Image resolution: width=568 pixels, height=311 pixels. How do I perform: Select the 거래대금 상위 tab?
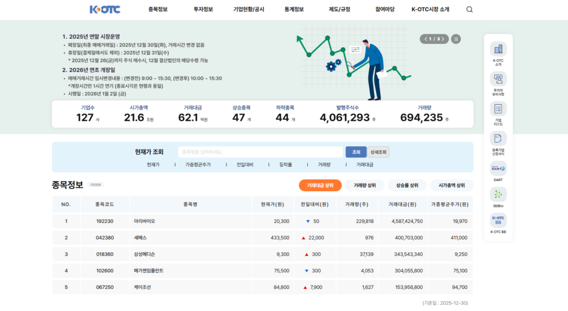coord(320,185)
